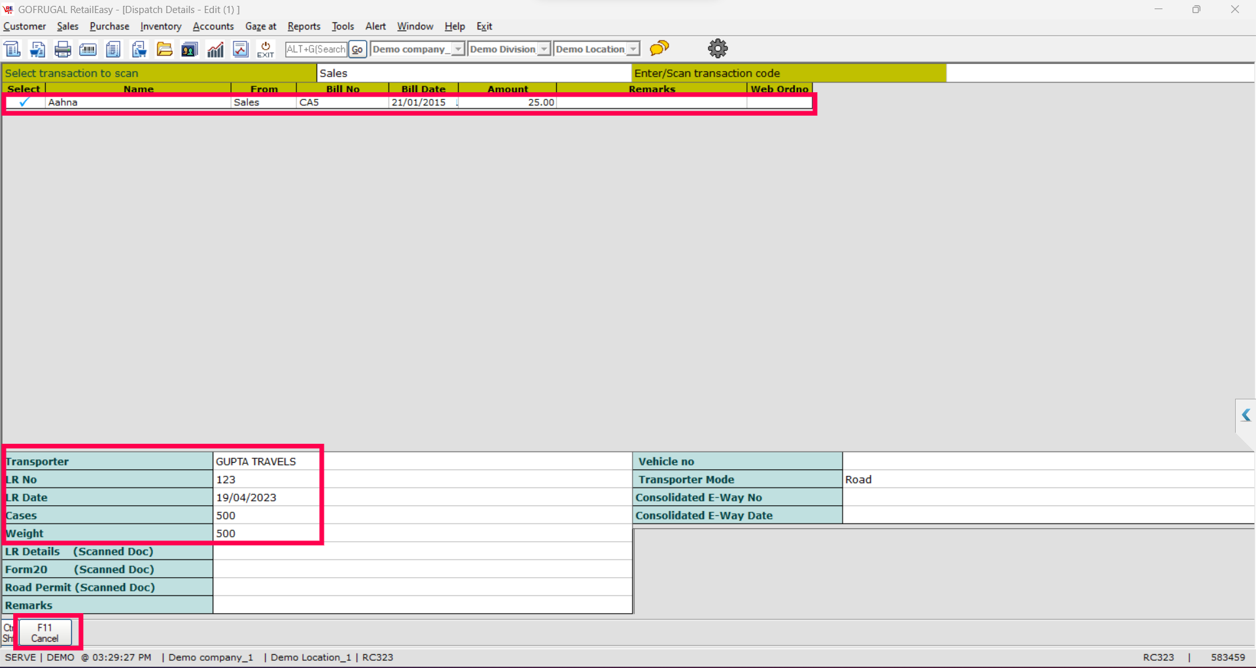Click the open folder toolbar icon
This screenshot has height=668, width=1256.
pyautogui.click(x=164, y=49)
